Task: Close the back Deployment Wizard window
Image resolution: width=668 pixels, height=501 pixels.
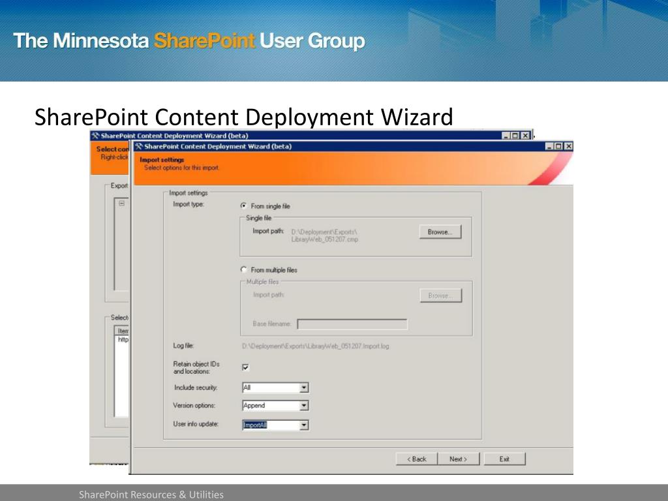Action: tap(525, 136)
